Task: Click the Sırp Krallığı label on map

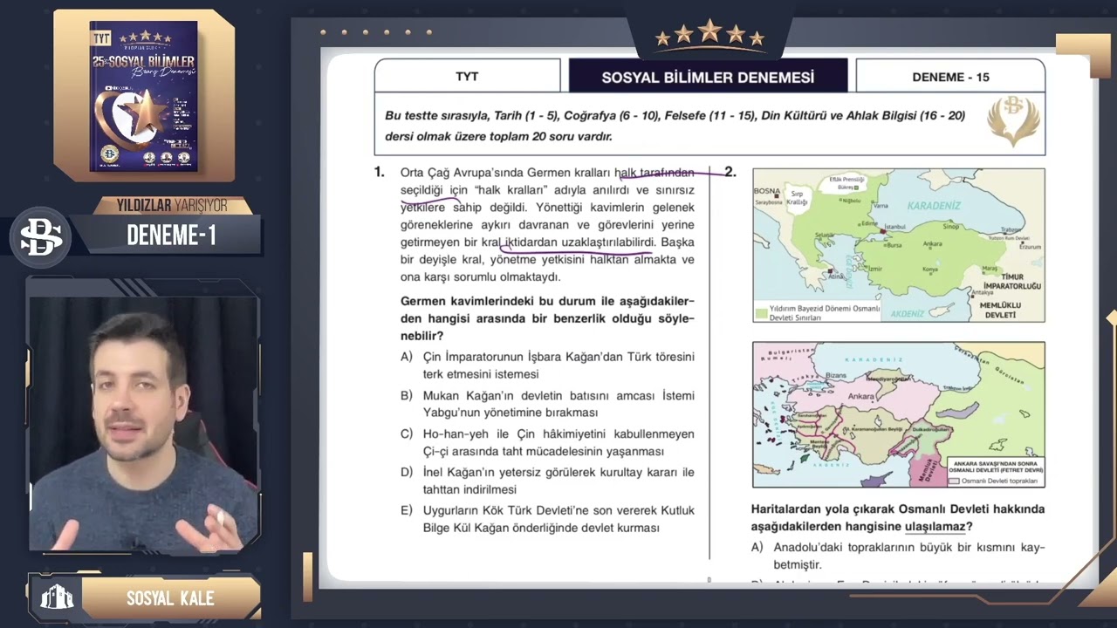Action: [x=797, y=197]
